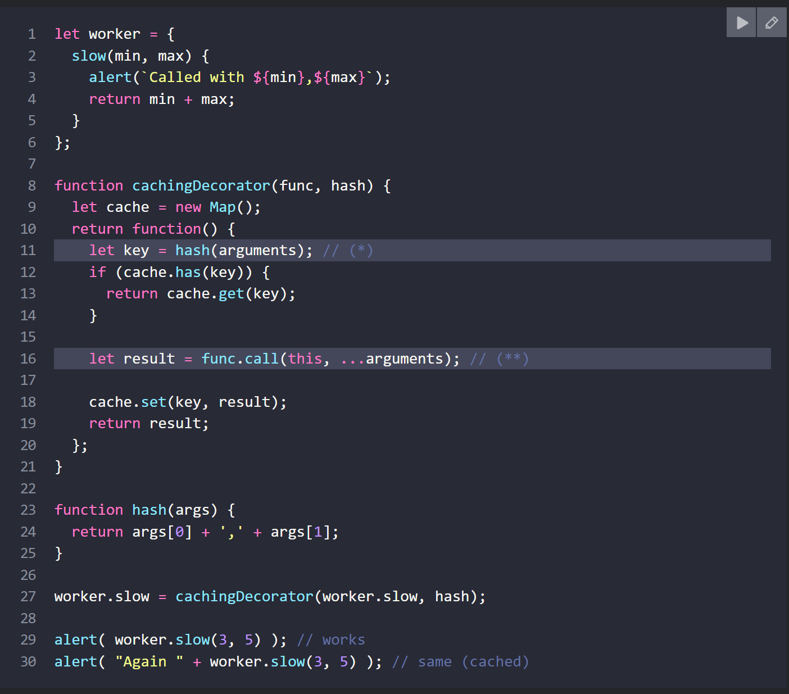The height and width of the screenshot is (694, 789).
Task: Click 'return min + max;' code
Action: pyautogui.click(x=162, y=99)
